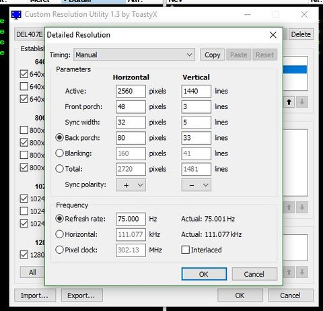The height and width of the screenshot is (311, 323).
Task: Click the Copy button
Action: tap(212, 55)
